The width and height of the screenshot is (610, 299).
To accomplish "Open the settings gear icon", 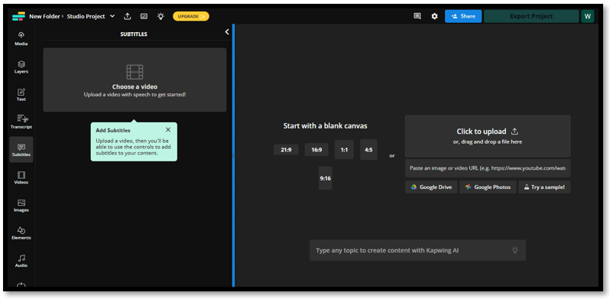I will pyautogui.click(x=434, y=16).
